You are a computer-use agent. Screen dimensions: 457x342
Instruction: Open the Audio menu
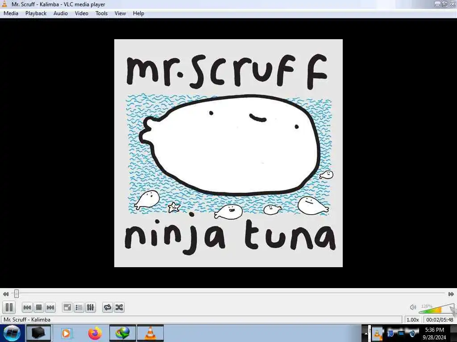pos(61,13)
